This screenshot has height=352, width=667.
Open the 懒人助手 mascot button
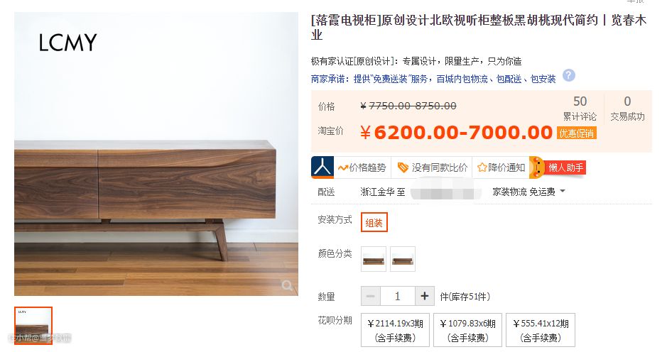tap(558, 167)
